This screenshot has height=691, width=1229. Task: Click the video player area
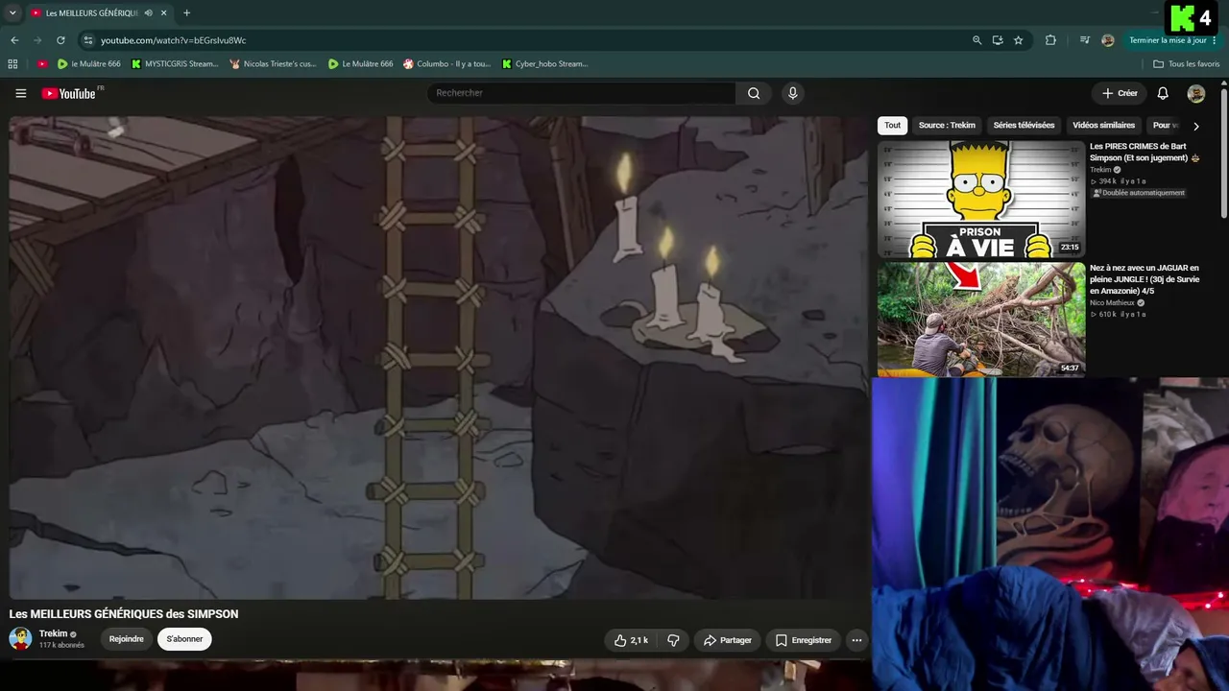(439, 358)
